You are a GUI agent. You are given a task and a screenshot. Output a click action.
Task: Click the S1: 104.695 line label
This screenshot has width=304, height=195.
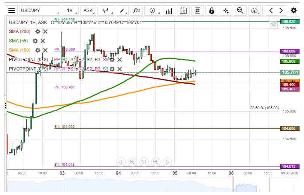tap(64, 126)
